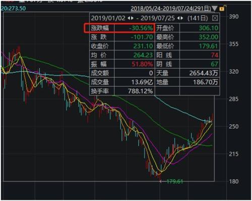Viewport: 252px width, 201px height.
Task: Click the 最高价 value 352.00
Action: click(209, 37)
